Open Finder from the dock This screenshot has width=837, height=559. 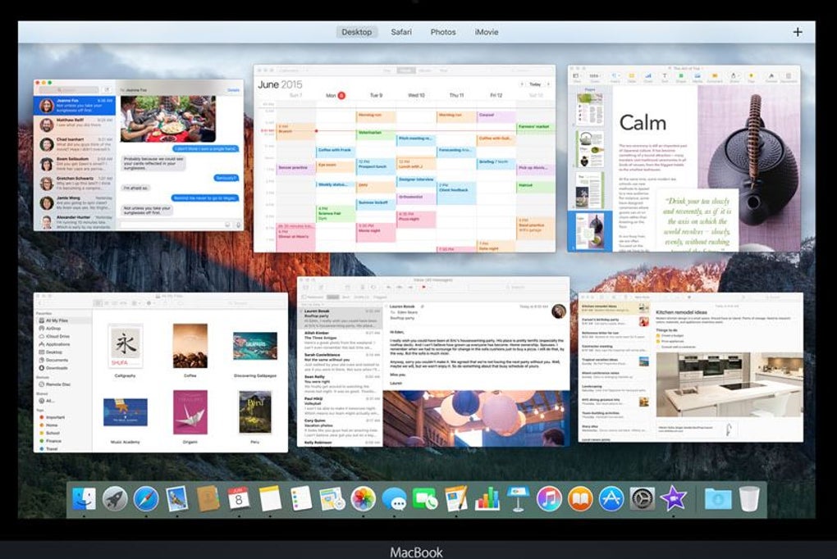[x=84, y=499]
